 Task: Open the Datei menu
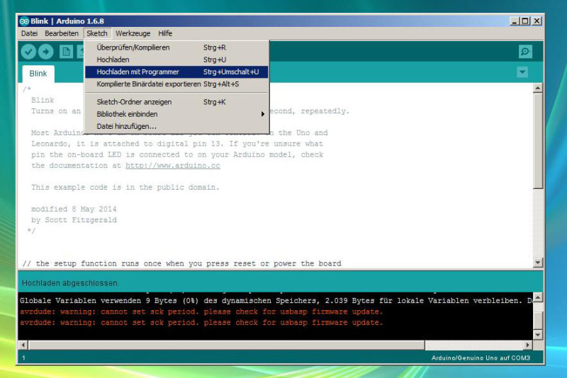pyautogui.click(x=29, y=33)
